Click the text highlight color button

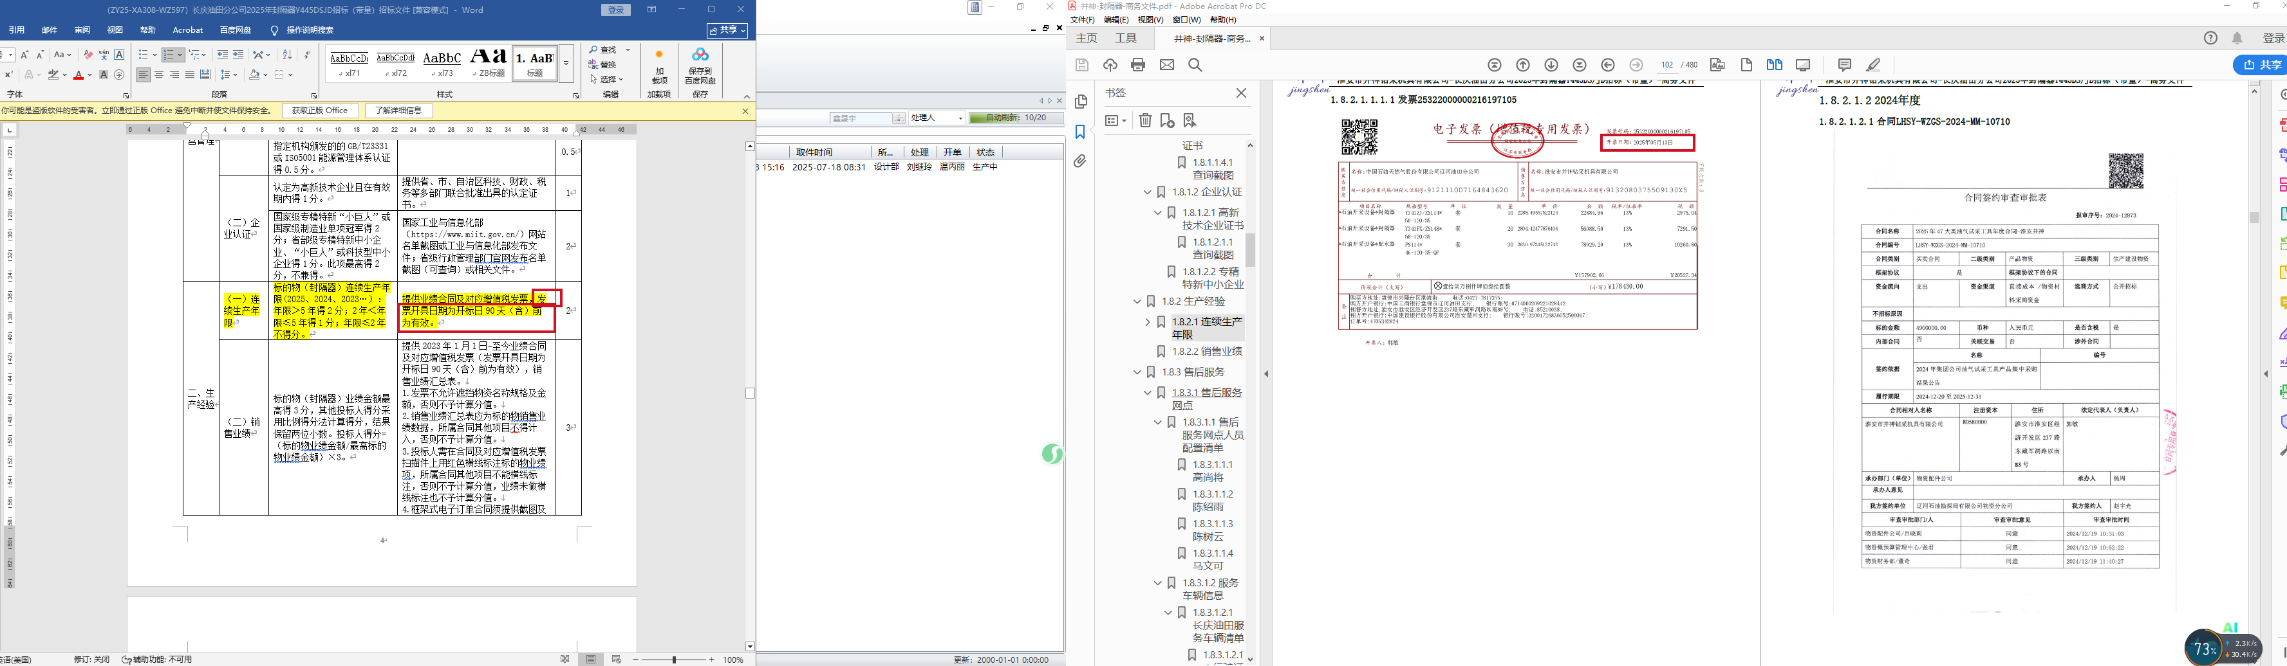pos(53,75)
